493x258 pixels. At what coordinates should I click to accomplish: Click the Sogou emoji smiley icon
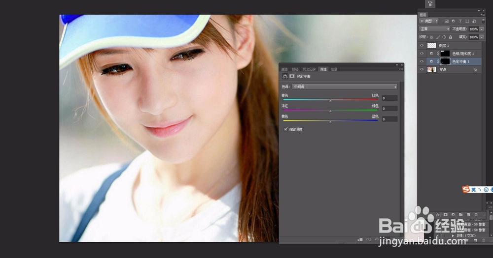[x=486, y=190]
